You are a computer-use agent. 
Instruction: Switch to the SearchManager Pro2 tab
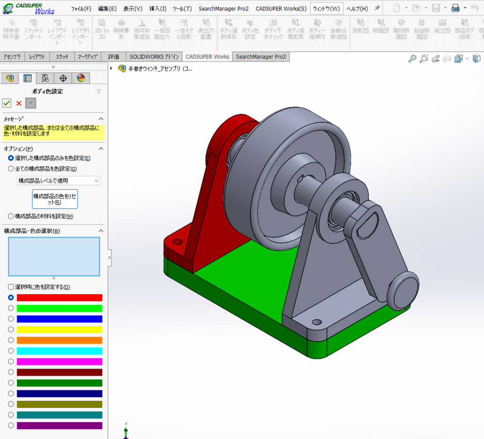point(261,57)
